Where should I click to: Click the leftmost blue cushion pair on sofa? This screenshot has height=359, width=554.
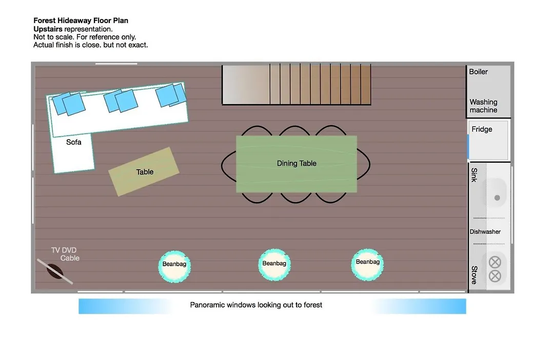point(69,104)
